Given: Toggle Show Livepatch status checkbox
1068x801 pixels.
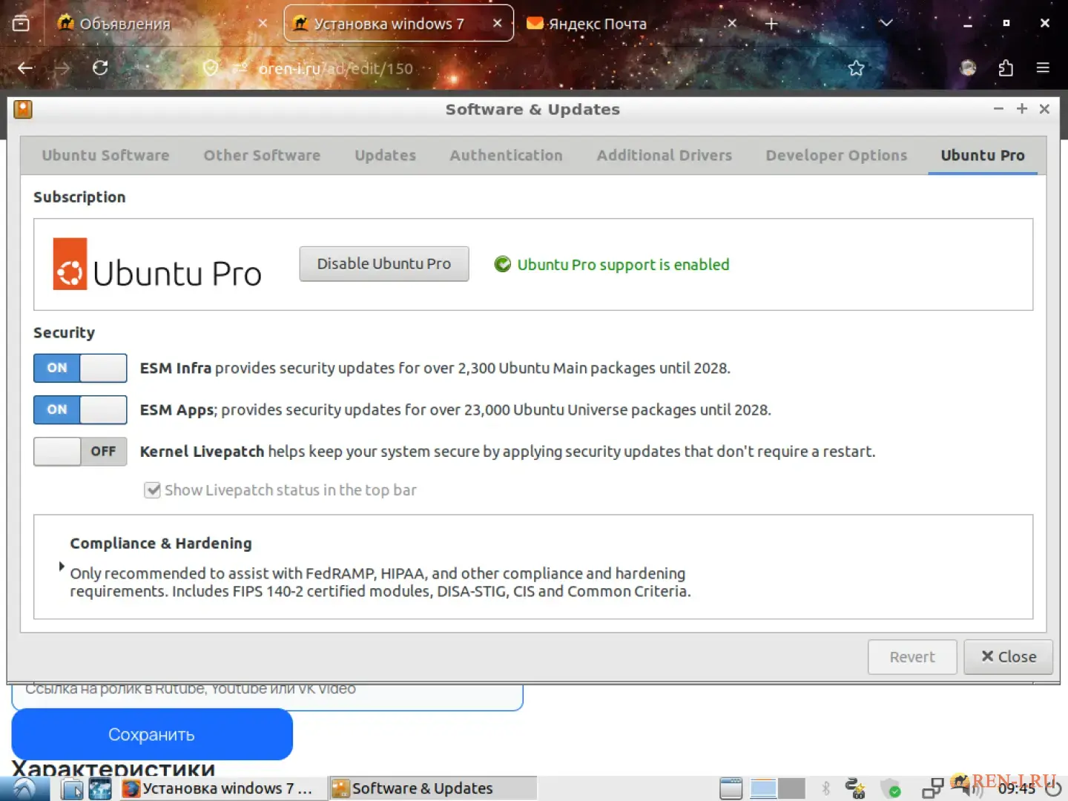Looking at the screenshot, I should 152,490.
